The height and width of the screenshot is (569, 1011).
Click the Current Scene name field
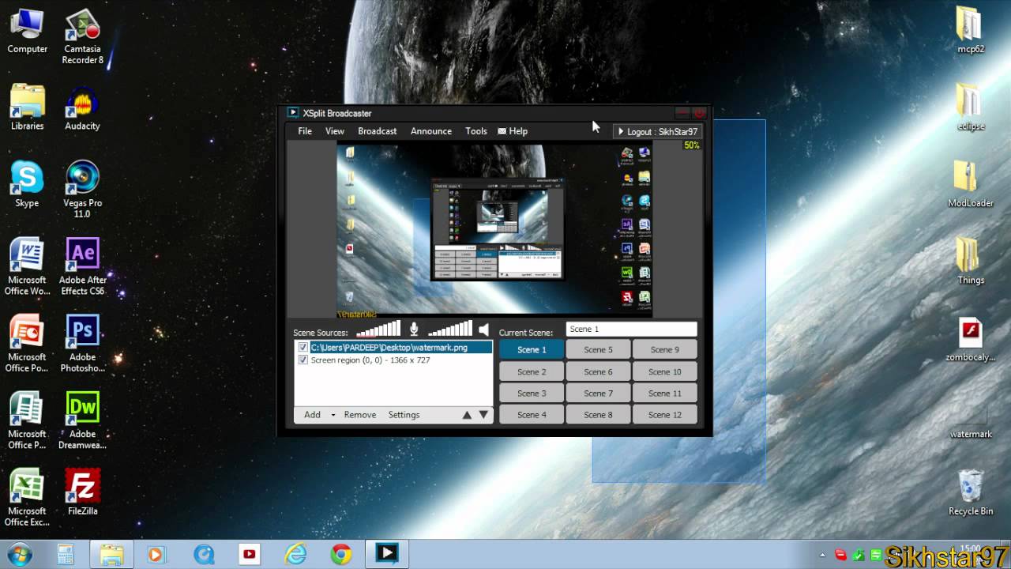pos(632,329)
